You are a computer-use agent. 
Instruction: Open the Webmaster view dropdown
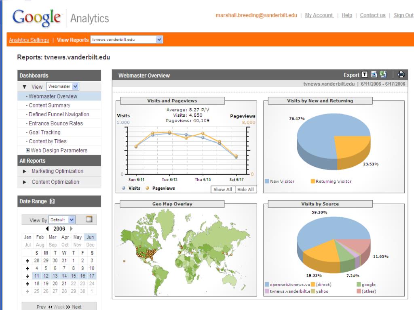coord(63,86)
